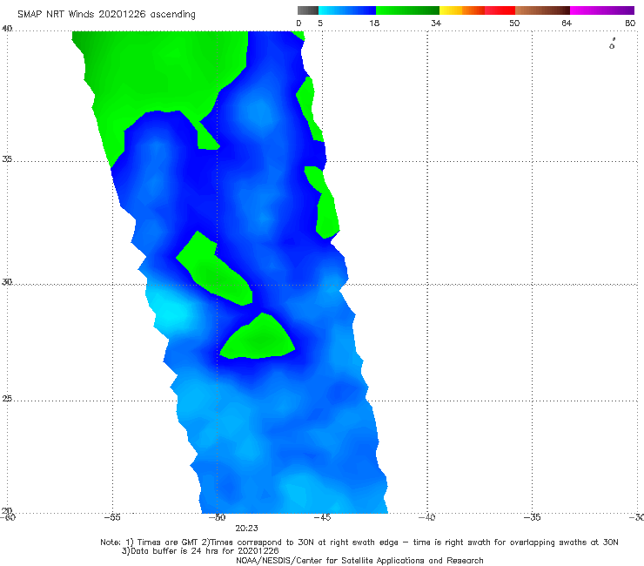Click the longitude label '-40'

click(427, 517)
